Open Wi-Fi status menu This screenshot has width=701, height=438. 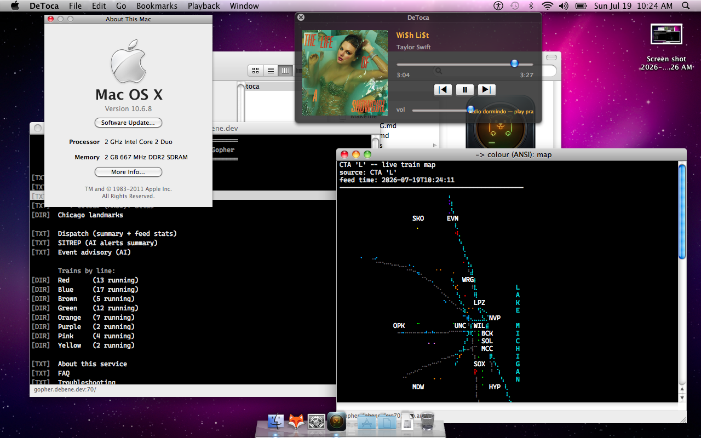click(547, 6)
